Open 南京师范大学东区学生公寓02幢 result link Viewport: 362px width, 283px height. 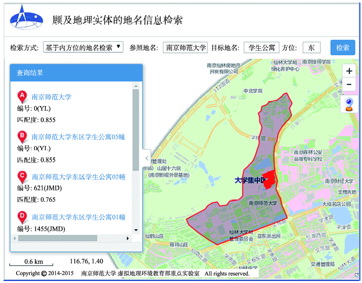point(78,177)
